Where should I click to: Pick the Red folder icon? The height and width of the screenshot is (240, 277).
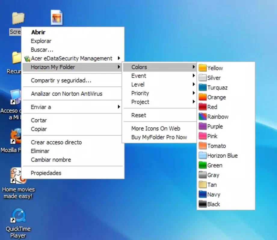pos(202,107)
